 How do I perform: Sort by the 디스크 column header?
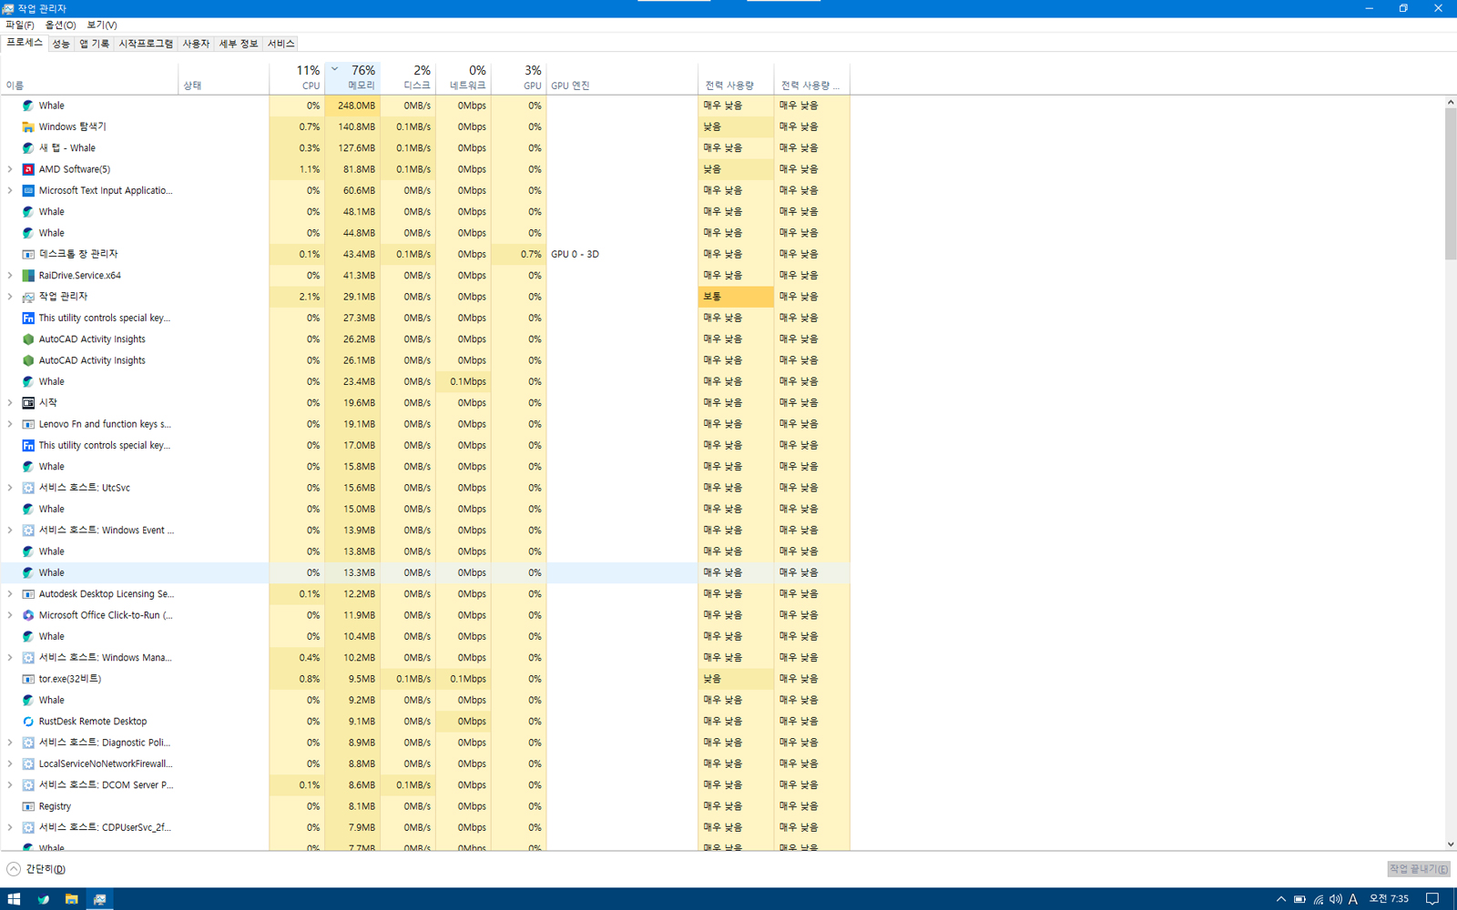pyautogui.click(x=408, y=77)
